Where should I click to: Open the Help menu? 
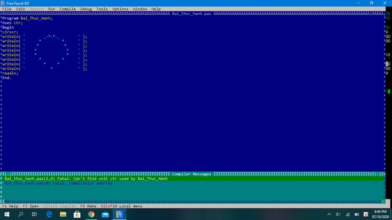156,9
